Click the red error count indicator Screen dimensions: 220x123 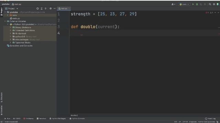pyautogui.click(x=207, y=13)
